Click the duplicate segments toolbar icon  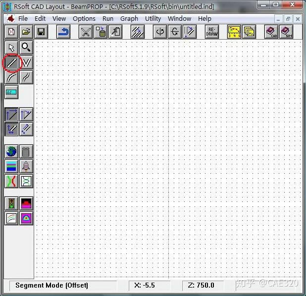point(138,32)
